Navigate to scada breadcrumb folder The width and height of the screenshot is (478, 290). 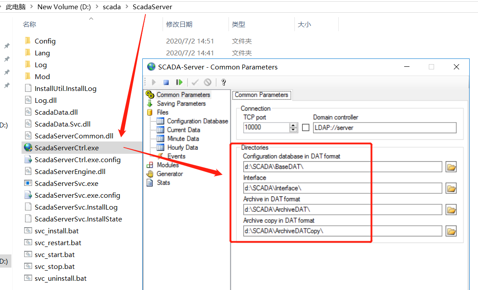coord(112,7)
